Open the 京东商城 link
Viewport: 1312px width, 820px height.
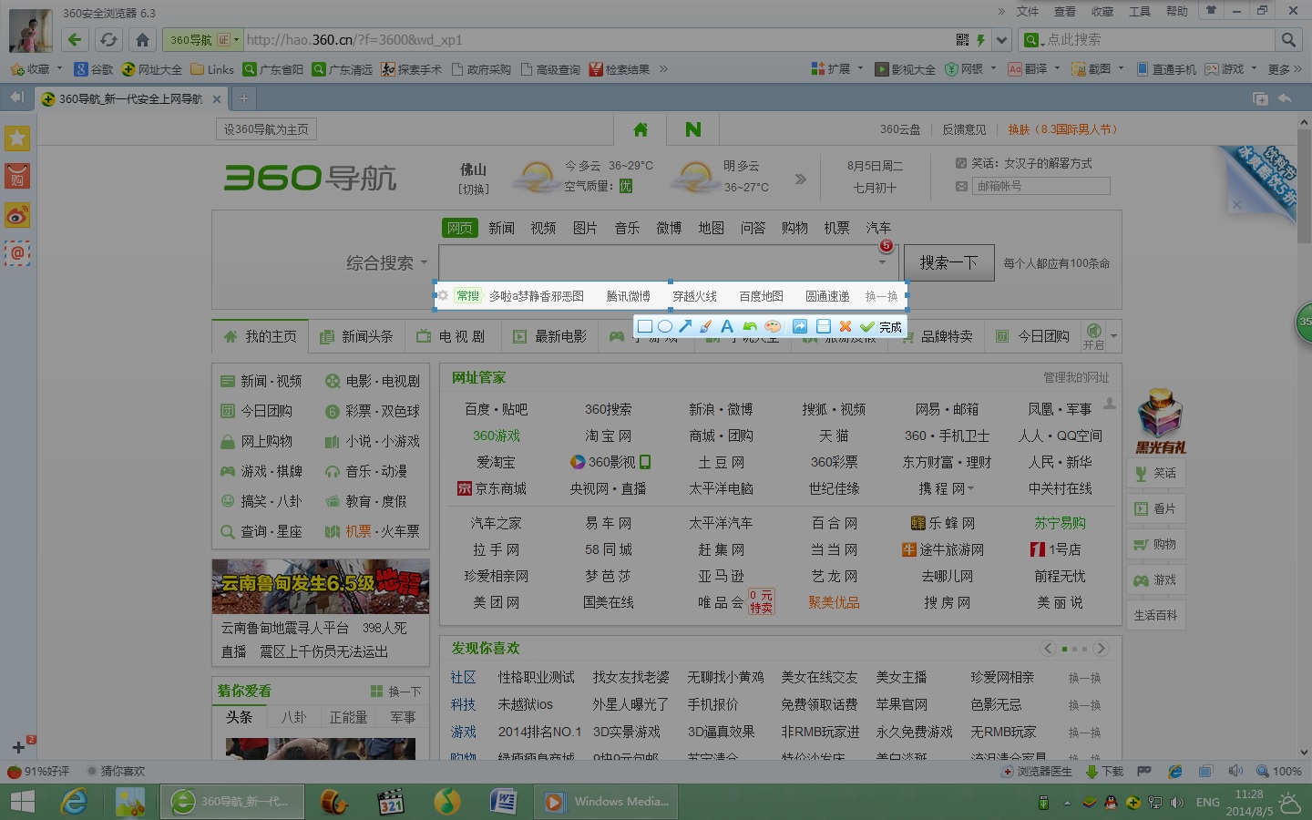(x=492, y=488)
